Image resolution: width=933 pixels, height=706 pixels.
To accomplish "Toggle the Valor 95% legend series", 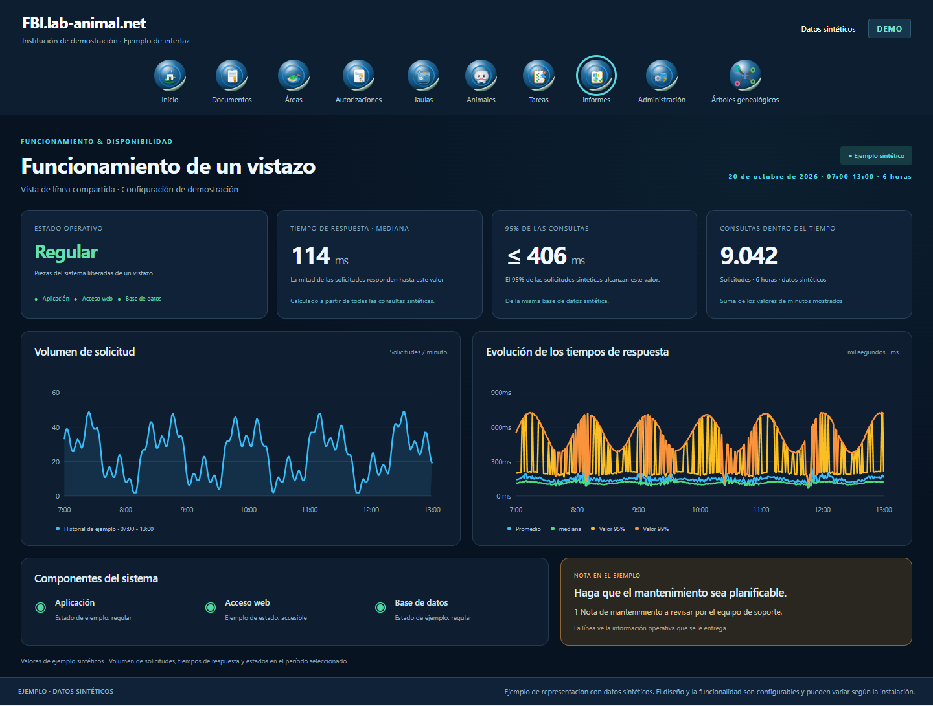I will [x=608, y=529].
